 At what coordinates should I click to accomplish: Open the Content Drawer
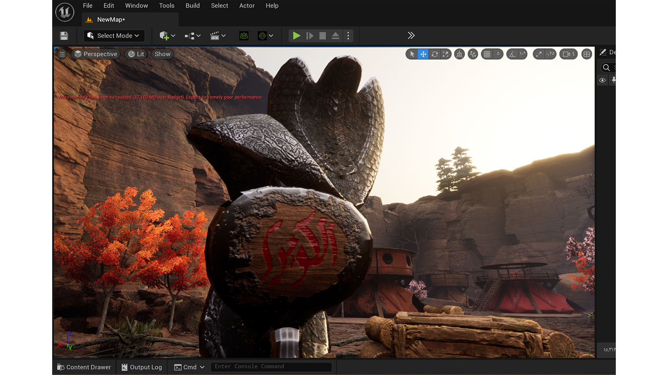pyautogui.click(x=84, y=367)
